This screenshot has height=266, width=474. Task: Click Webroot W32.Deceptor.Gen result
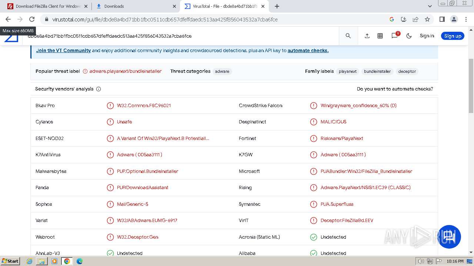pos(137,237)
